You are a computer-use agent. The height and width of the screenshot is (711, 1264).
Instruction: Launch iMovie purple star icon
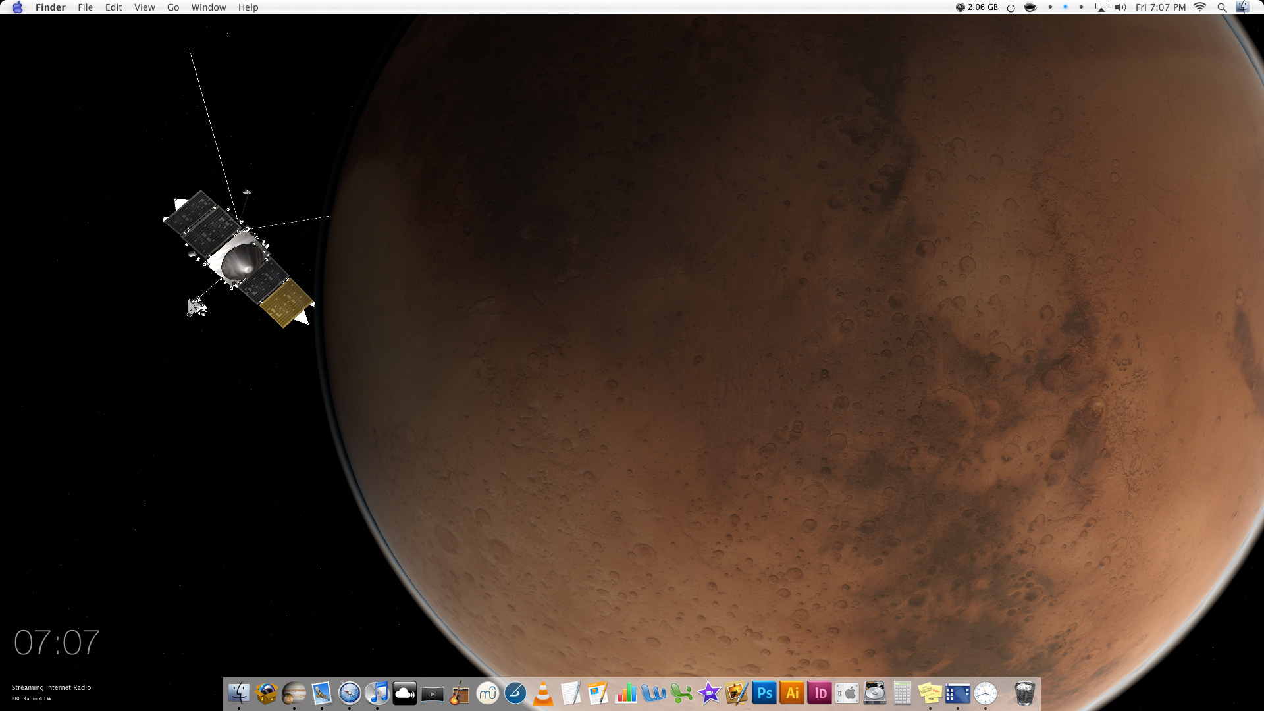click(709, 693)
